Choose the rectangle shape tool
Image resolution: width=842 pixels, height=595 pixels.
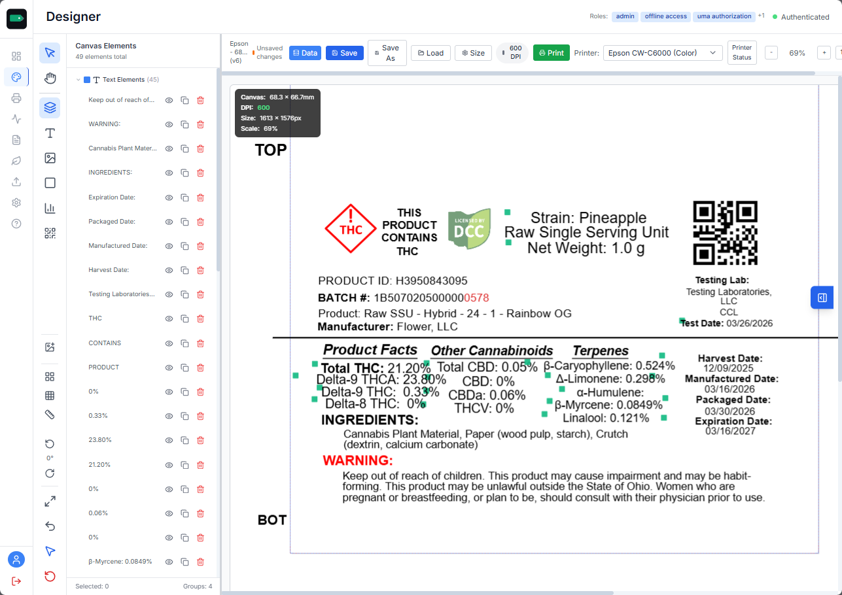pos(50,183)
